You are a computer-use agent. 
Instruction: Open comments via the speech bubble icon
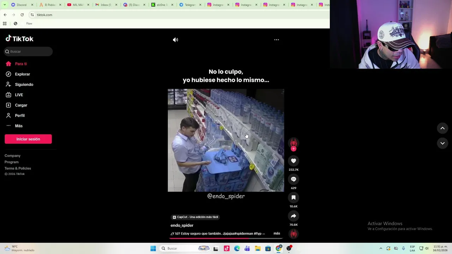(x=293, y=179)
